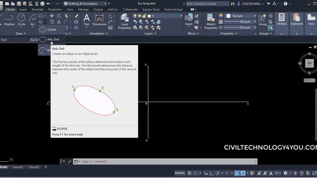Screen dimensions: 317x178
Task: Open the Output ribbon tab
Action: tap(98, 9)
